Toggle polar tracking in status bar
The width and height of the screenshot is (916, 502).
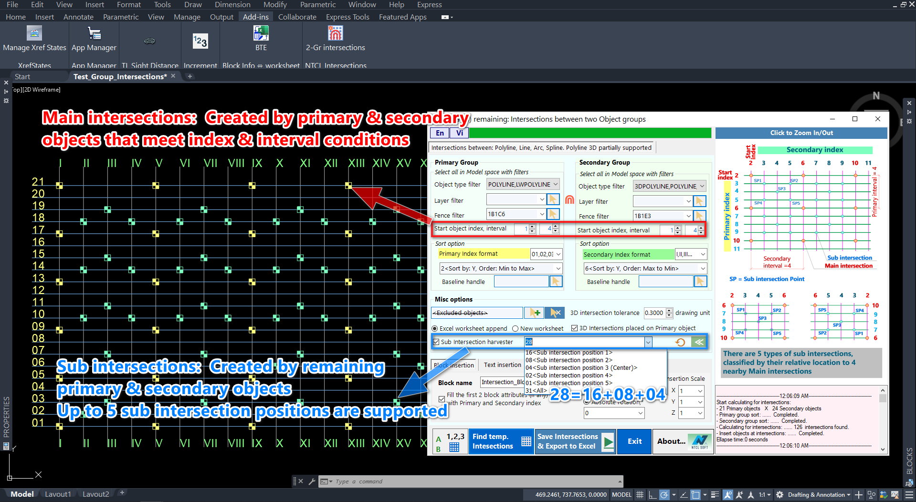pos(664,495)
